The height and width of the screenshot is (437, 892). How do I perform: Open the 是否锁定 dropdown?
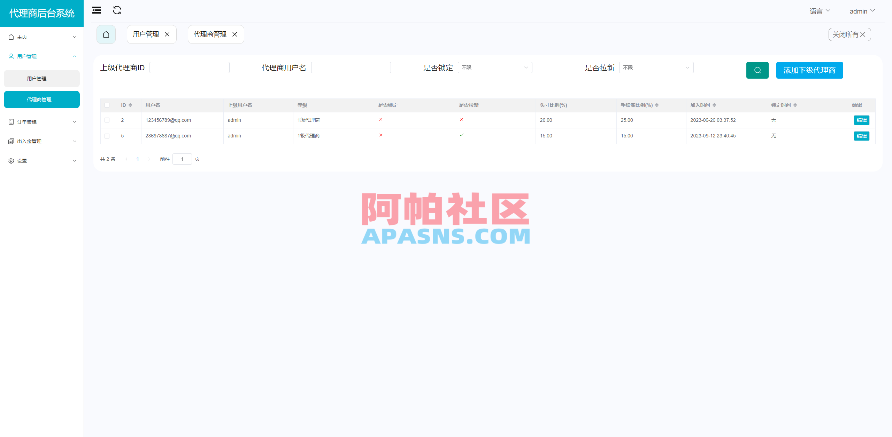point(495,67)
